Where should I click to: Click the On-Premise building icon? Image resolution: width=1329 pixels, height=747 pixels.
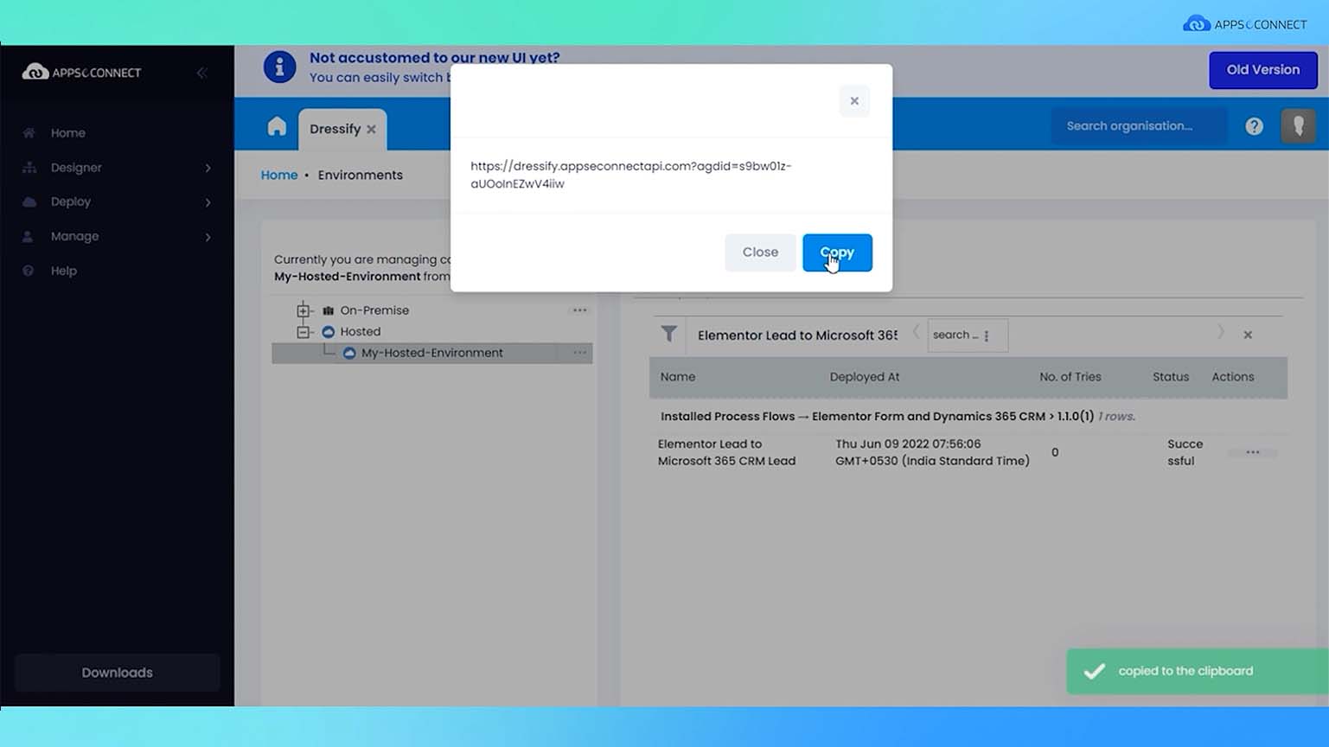328,310
